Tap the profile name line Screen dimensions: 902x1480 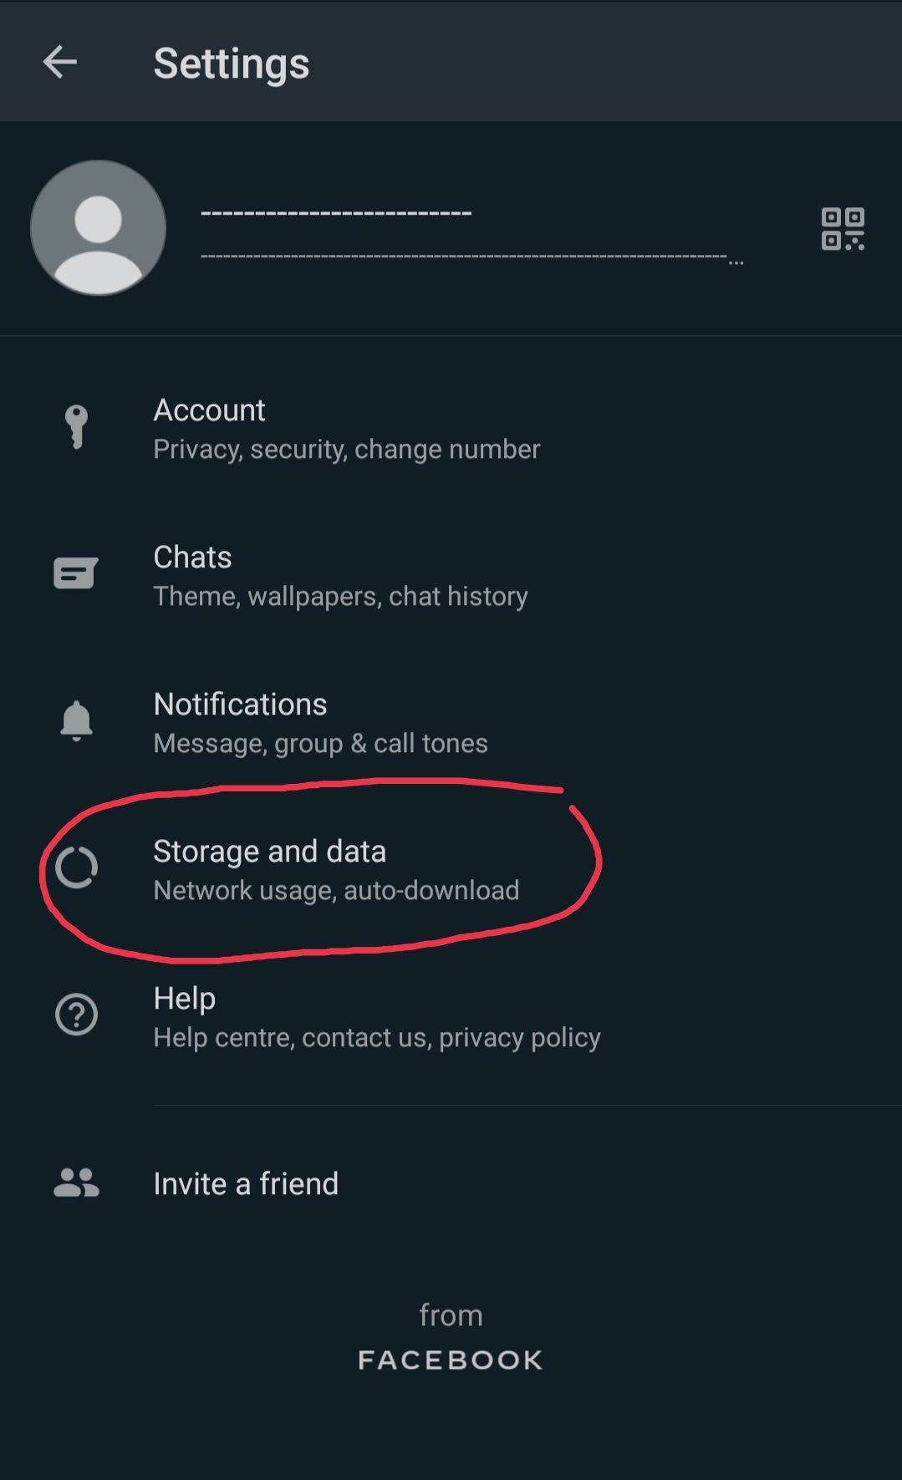point(336,213)
